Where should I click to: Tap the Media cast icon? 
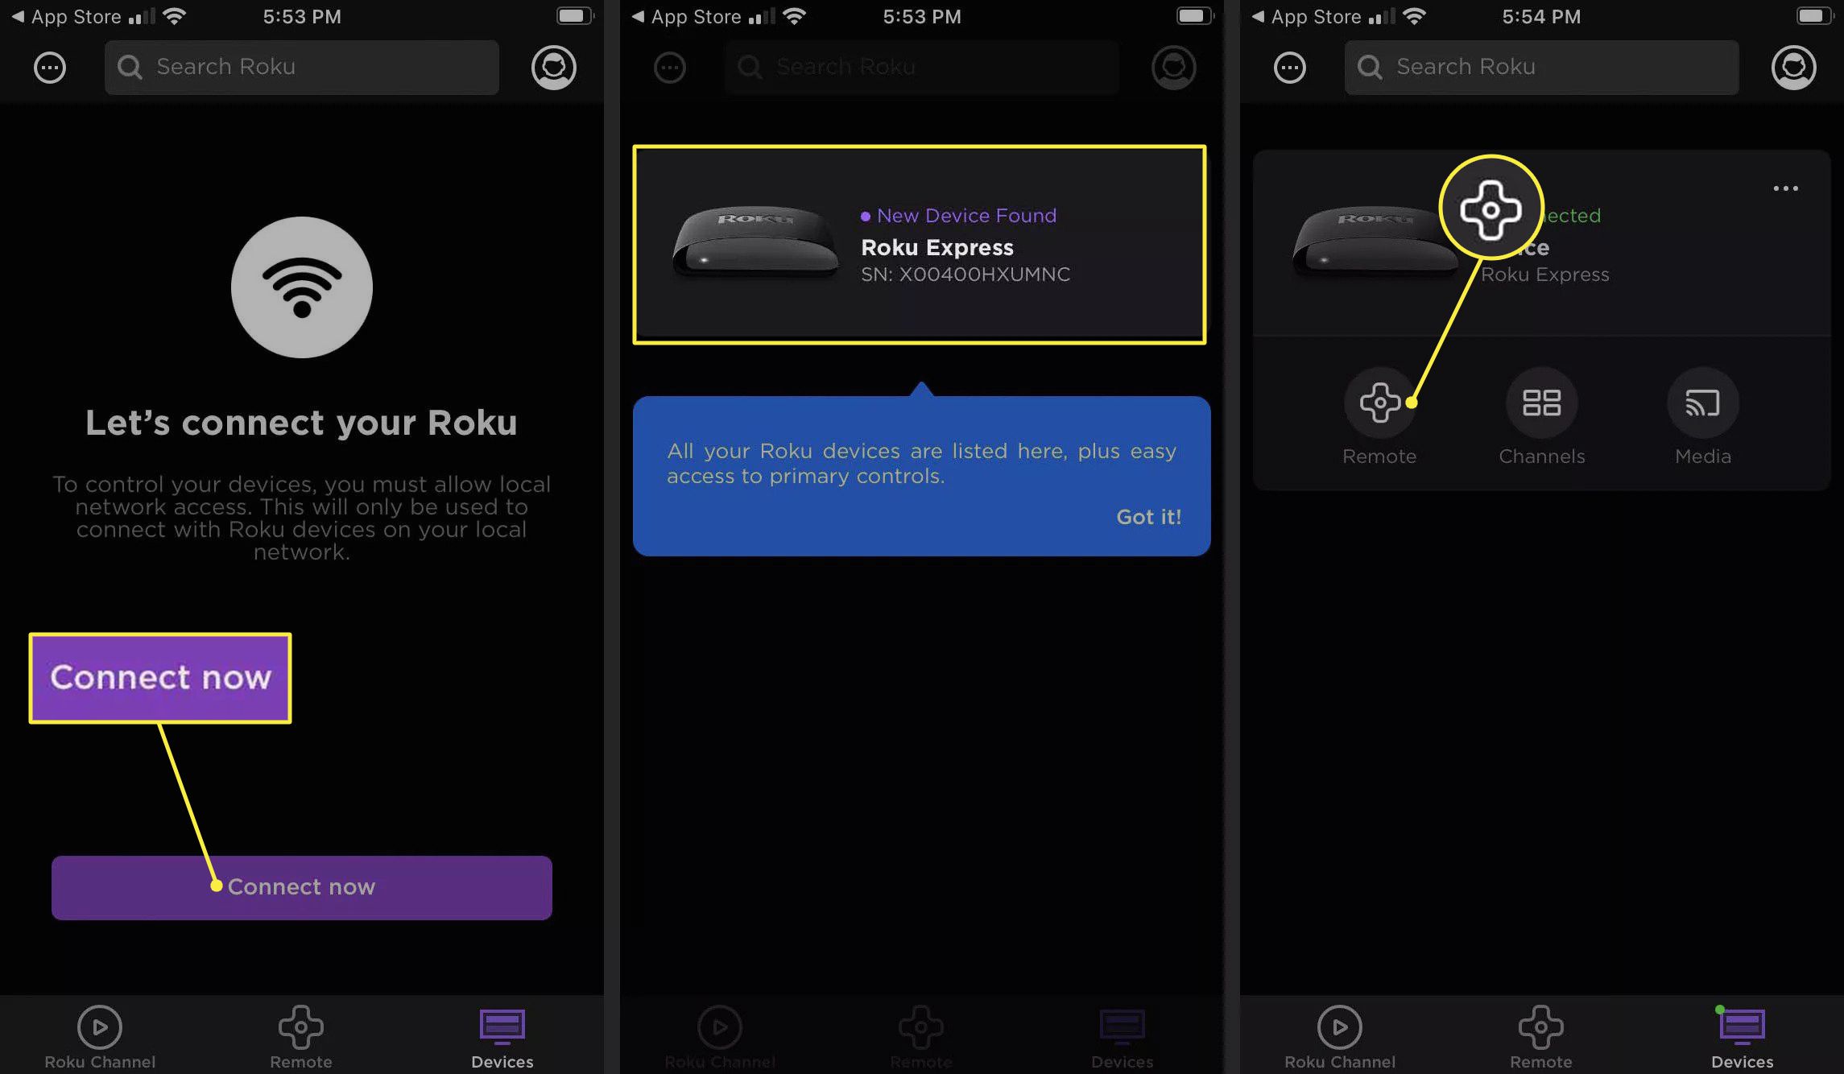[1702, 402]
